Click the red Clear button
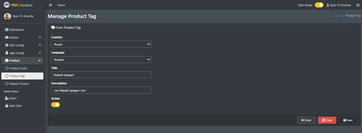The height and width of the screenshot is (133, 362). pos(327,120)
